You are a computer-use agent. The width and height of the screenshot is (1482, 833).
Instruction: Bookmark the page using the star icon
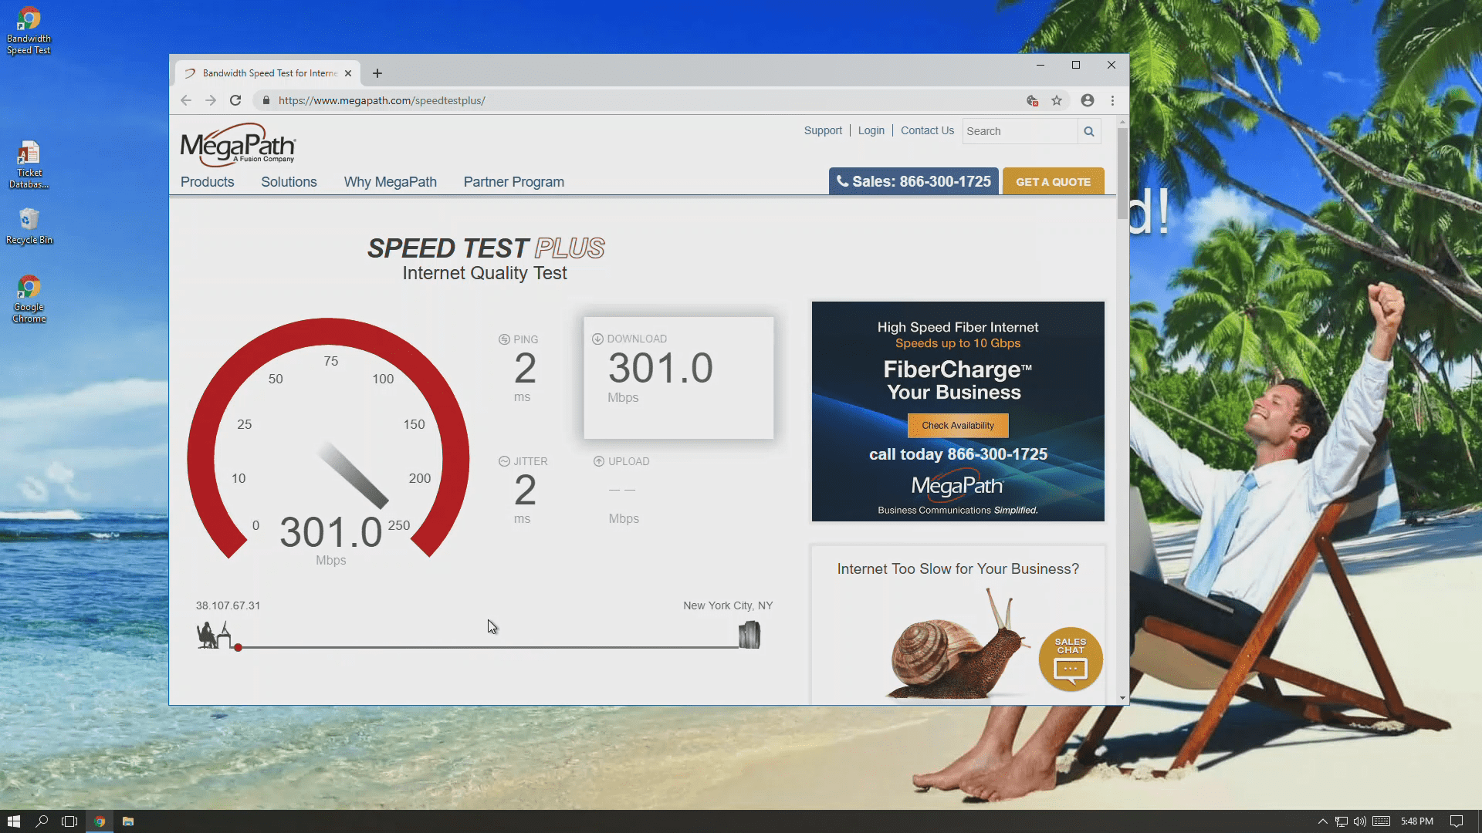tap(1057, 100)
